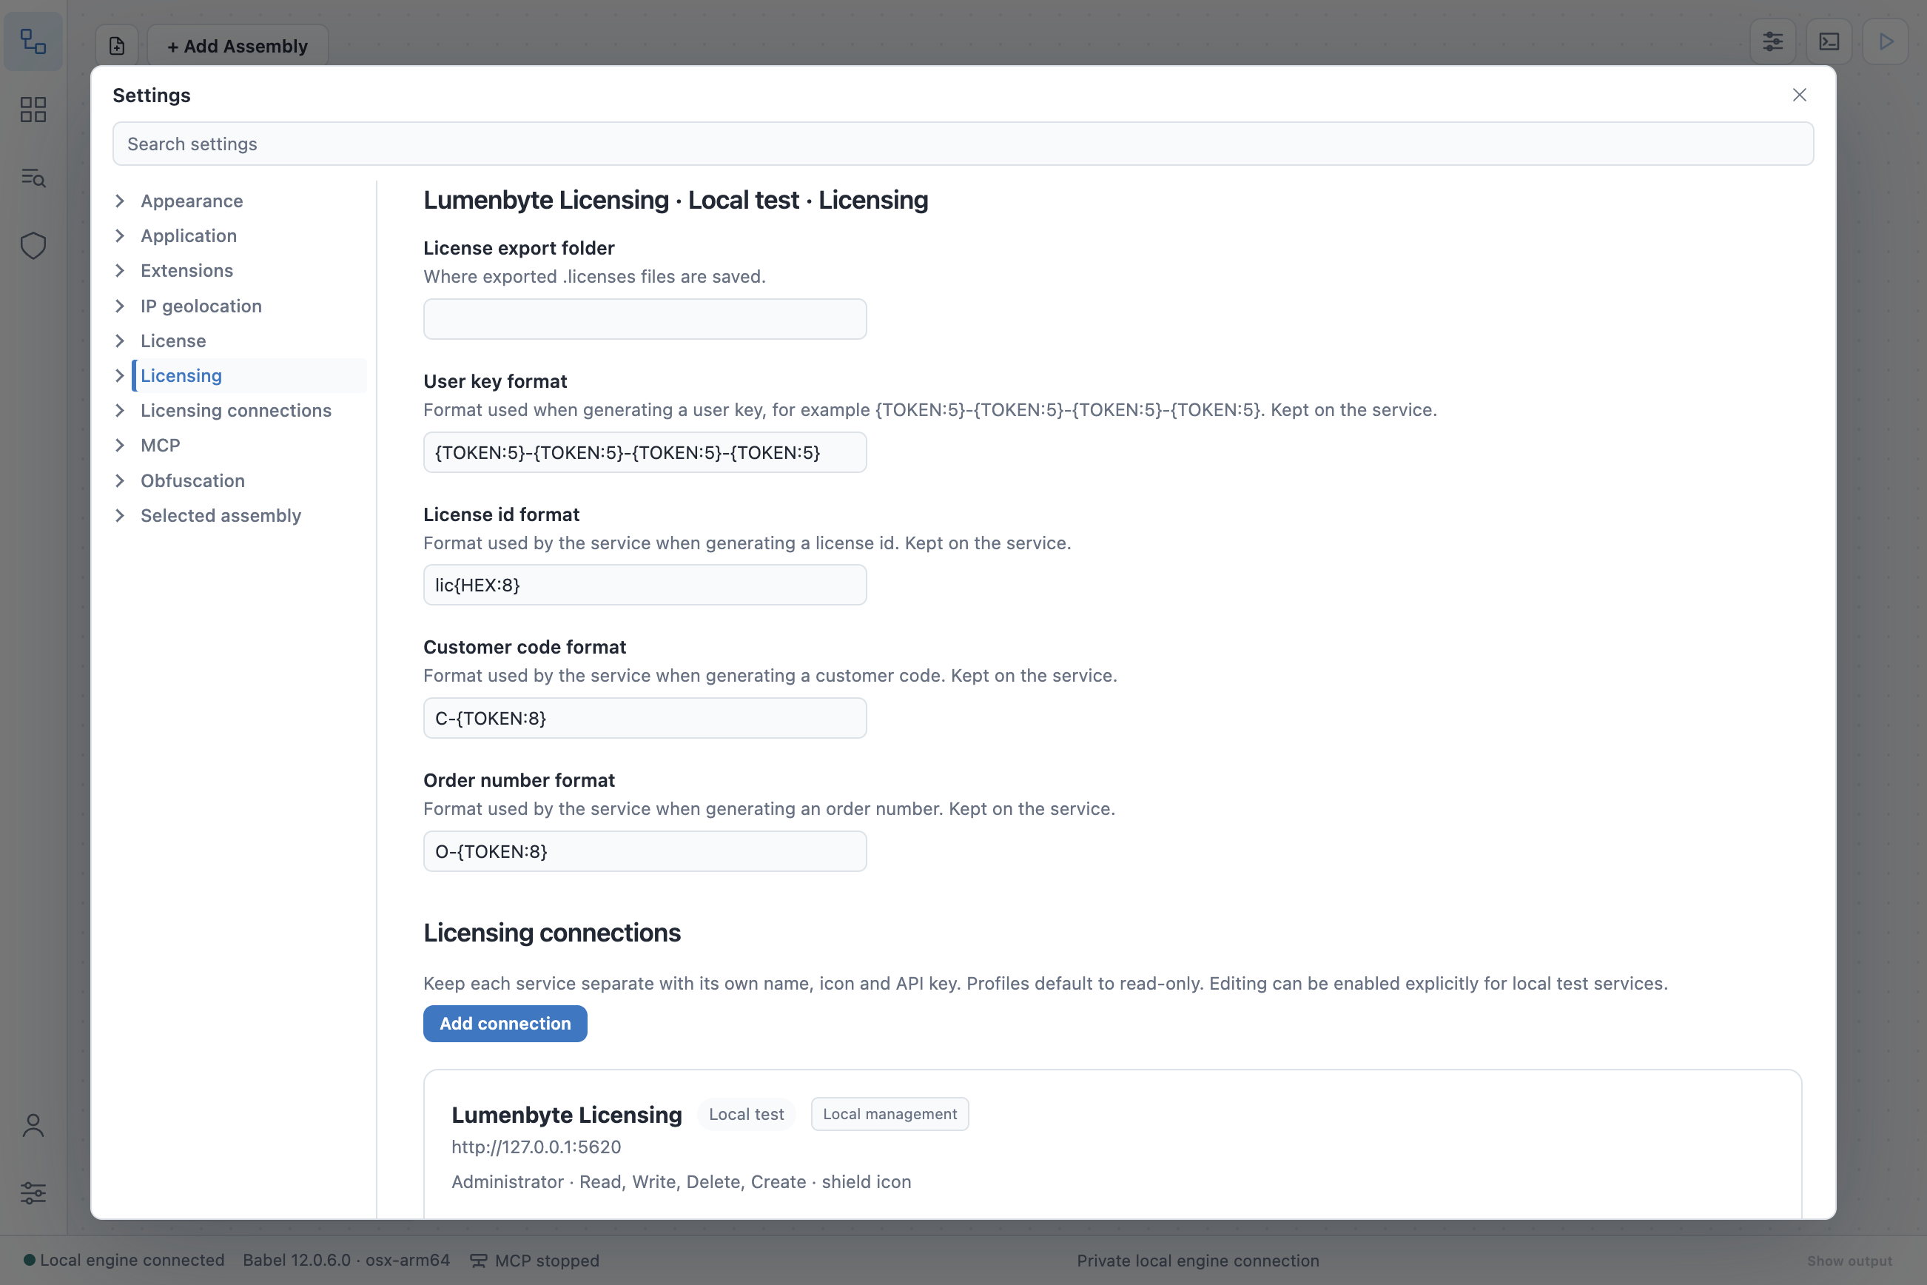
Task: Close the Settings dialog
Action: [1799, 95]
